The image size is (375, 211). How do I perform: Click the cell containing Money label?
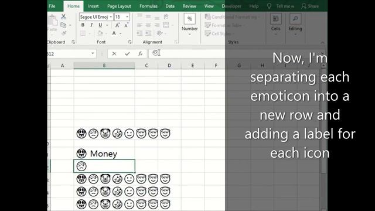pos(104,154)
